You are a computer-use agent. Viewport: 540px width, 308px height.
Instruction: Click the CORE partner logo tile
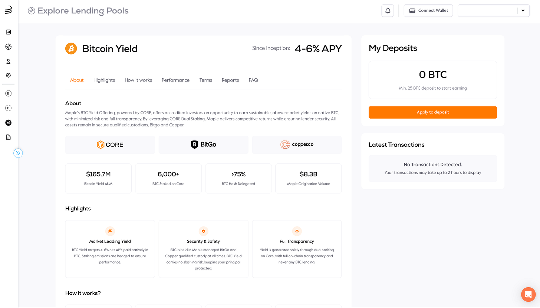point(110,145)
